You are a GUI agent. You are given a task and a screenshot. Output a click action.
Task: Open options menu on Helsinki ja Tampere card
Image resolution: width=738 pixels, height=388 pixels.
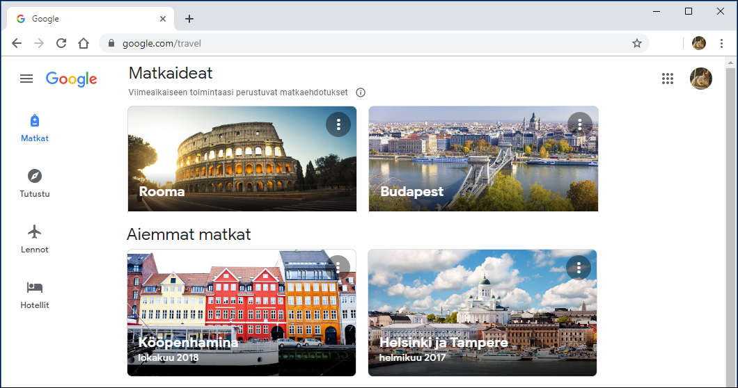tap(579, 268)
